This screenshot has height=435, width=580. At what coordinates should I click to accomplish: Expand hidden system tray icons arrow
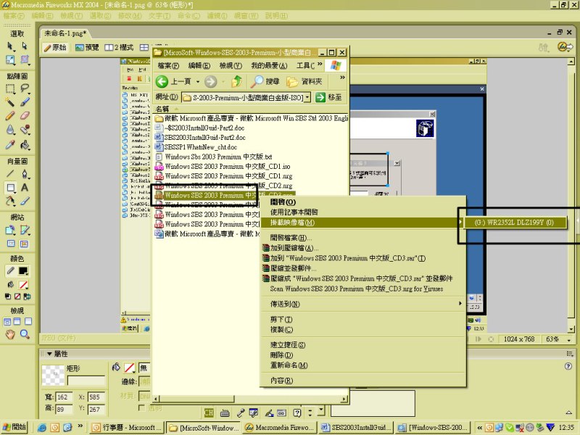(x=479, y=428)
